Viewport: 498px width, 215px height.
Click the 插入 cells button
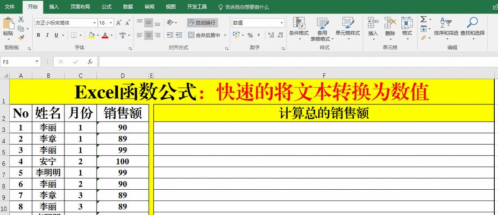pos(373,29)
